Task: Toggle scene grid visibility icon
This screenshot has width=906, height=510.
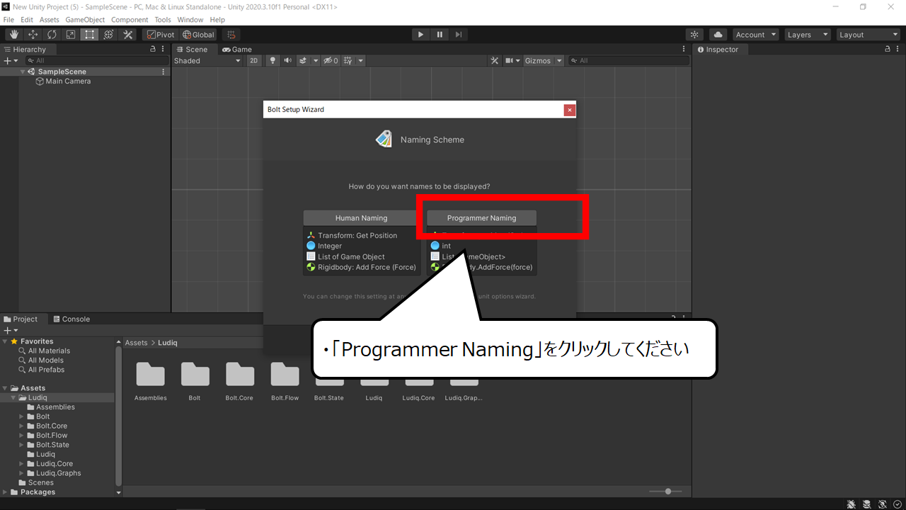Action: tap(348, 61)
